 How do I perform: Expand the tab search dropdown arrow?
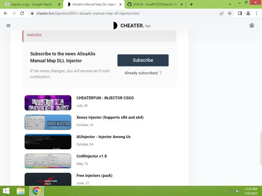pyautogui.click(x=230, y=4)
